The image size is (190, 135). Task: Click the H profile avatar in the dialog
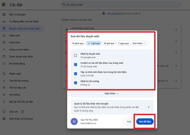pyautogui.click(x=74, y=121)
